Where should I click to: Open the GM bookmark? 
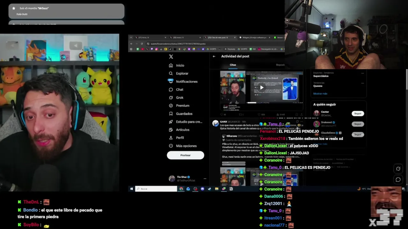tap(253, 49)
